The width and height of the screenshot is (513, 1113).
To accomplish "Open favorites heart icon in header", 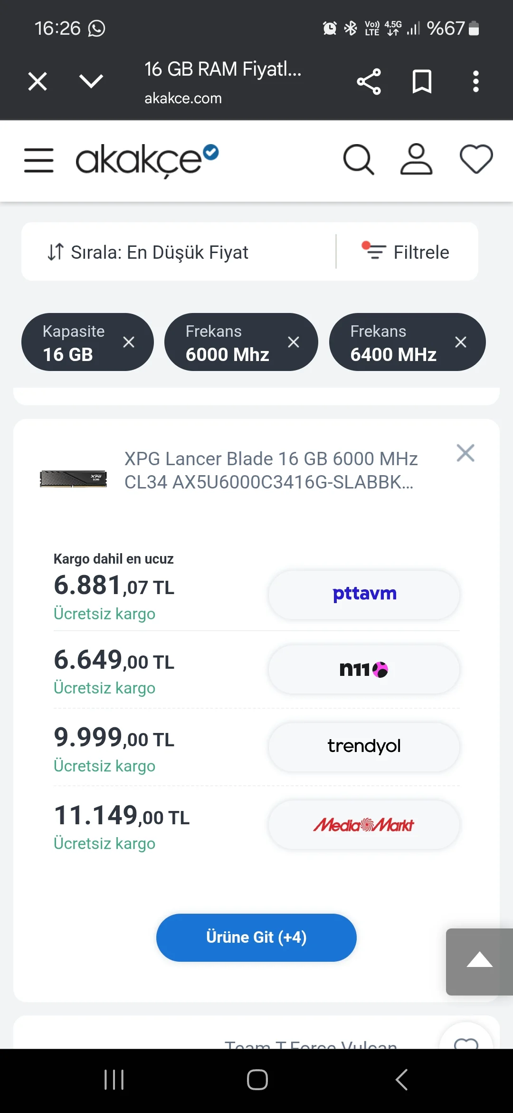I will click(x=476, y=159).
